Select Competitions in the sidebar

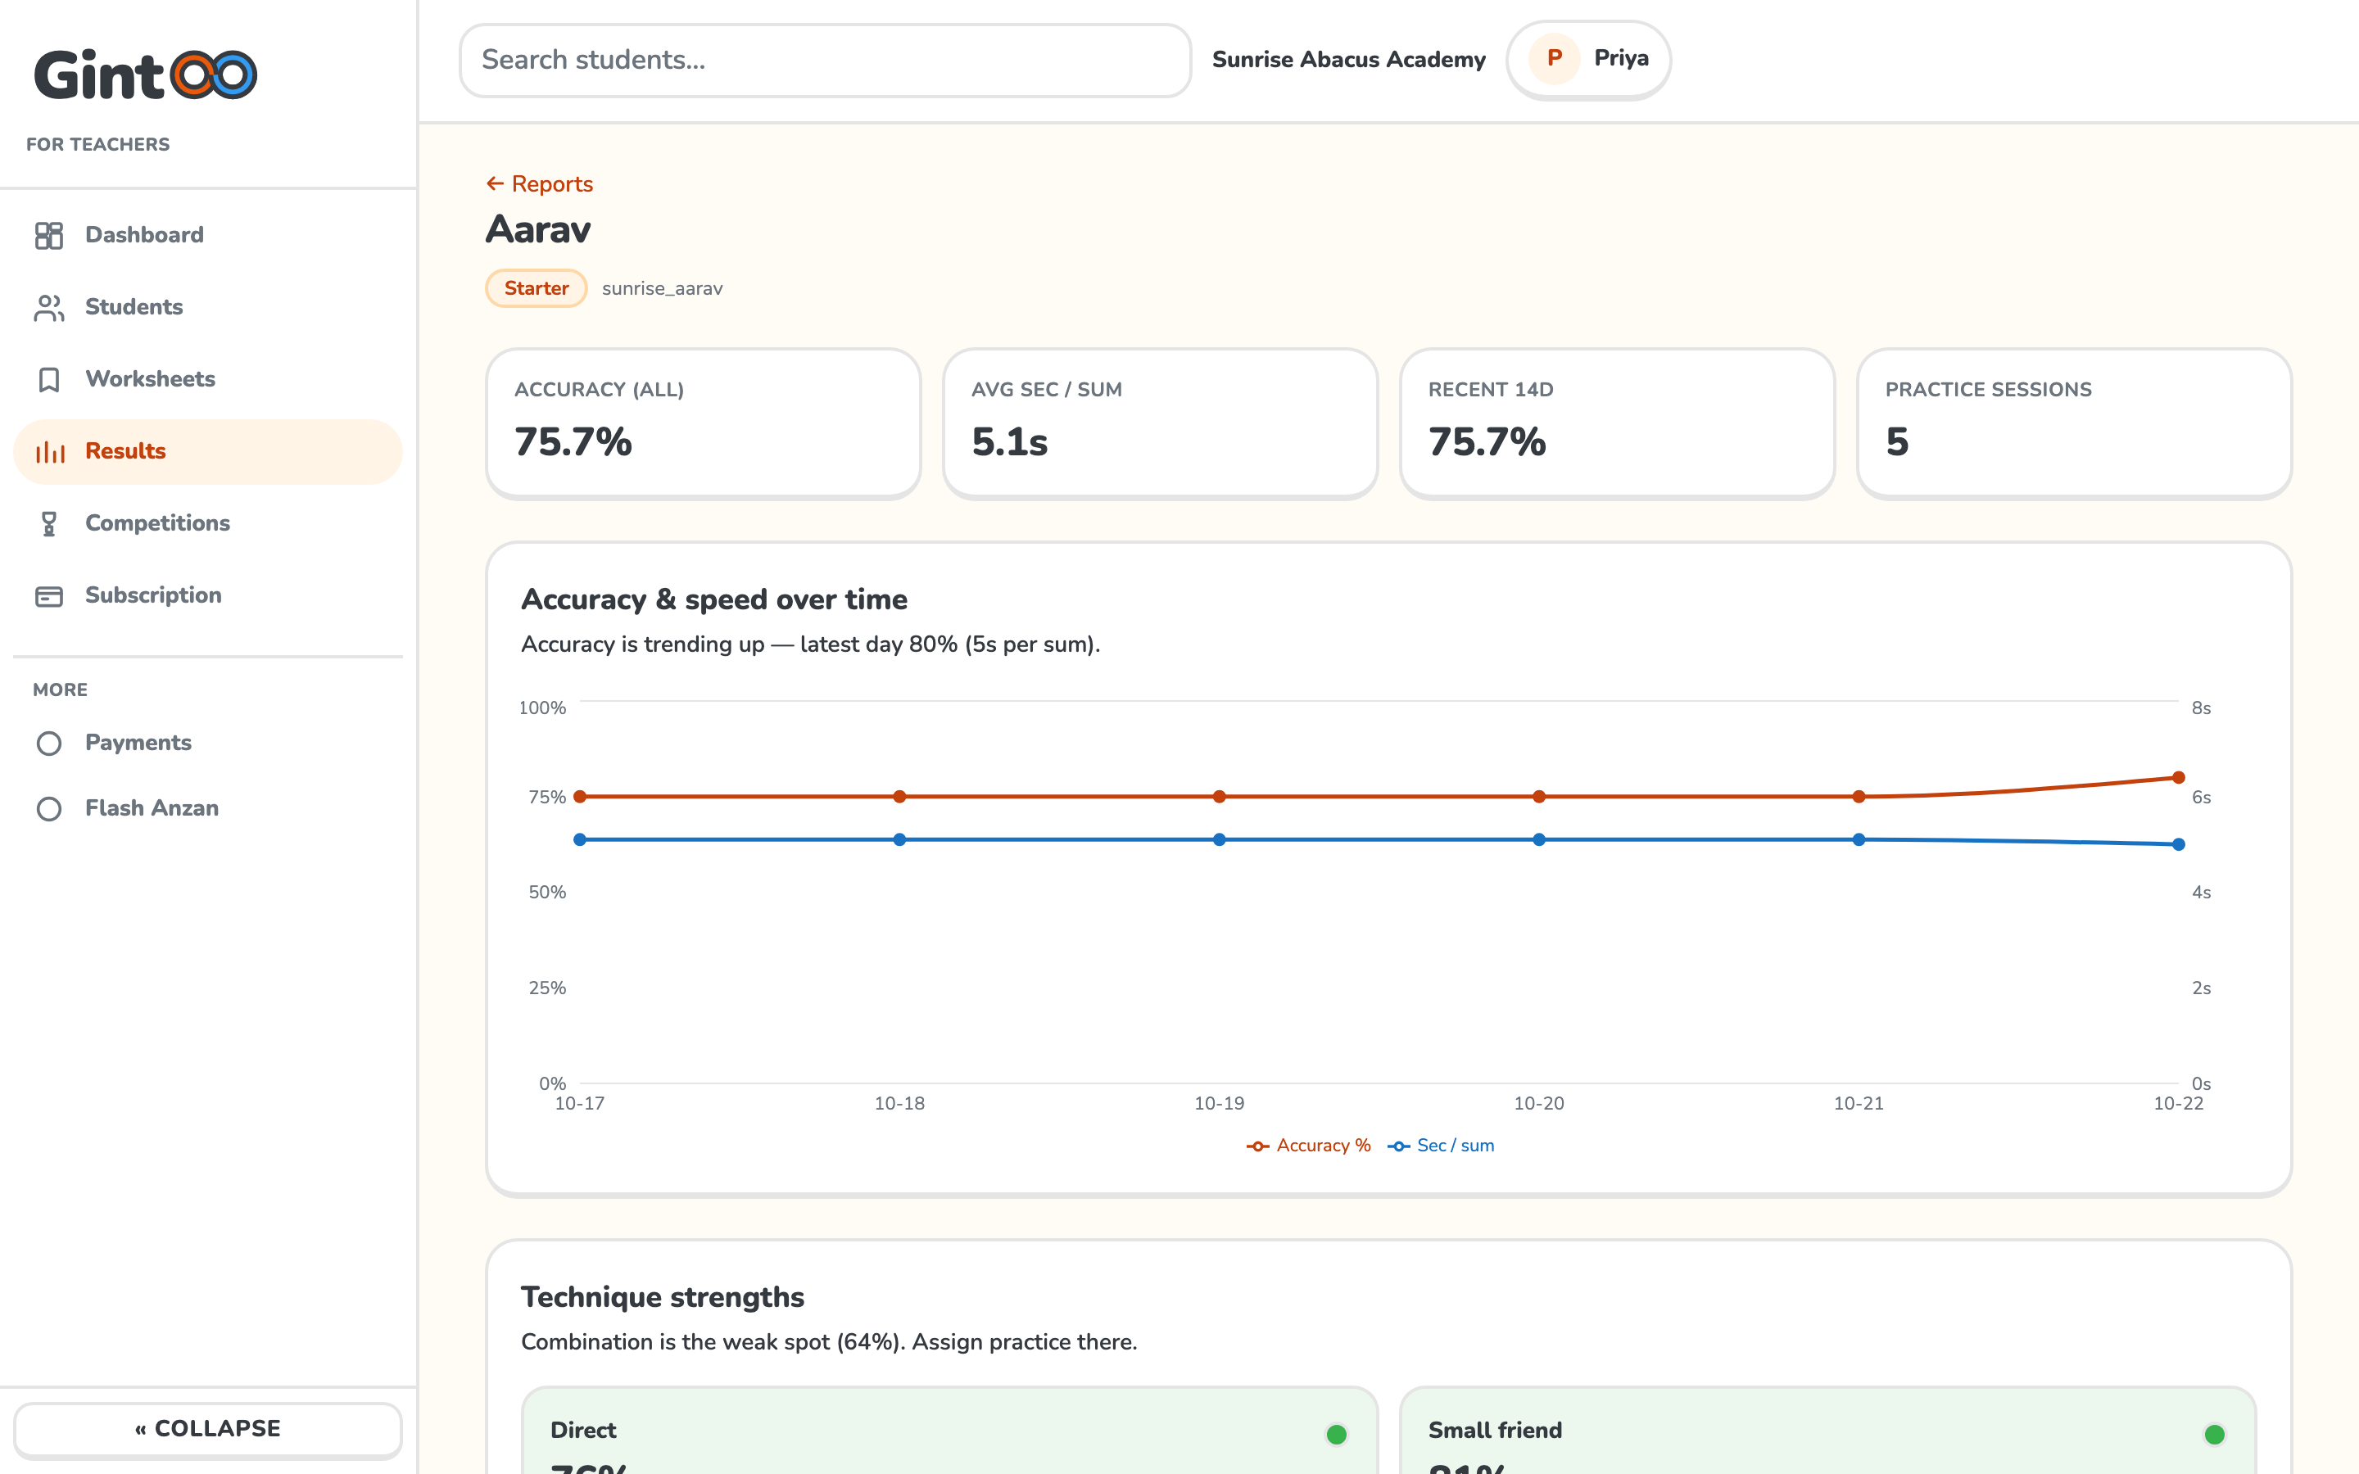[207, 523]
